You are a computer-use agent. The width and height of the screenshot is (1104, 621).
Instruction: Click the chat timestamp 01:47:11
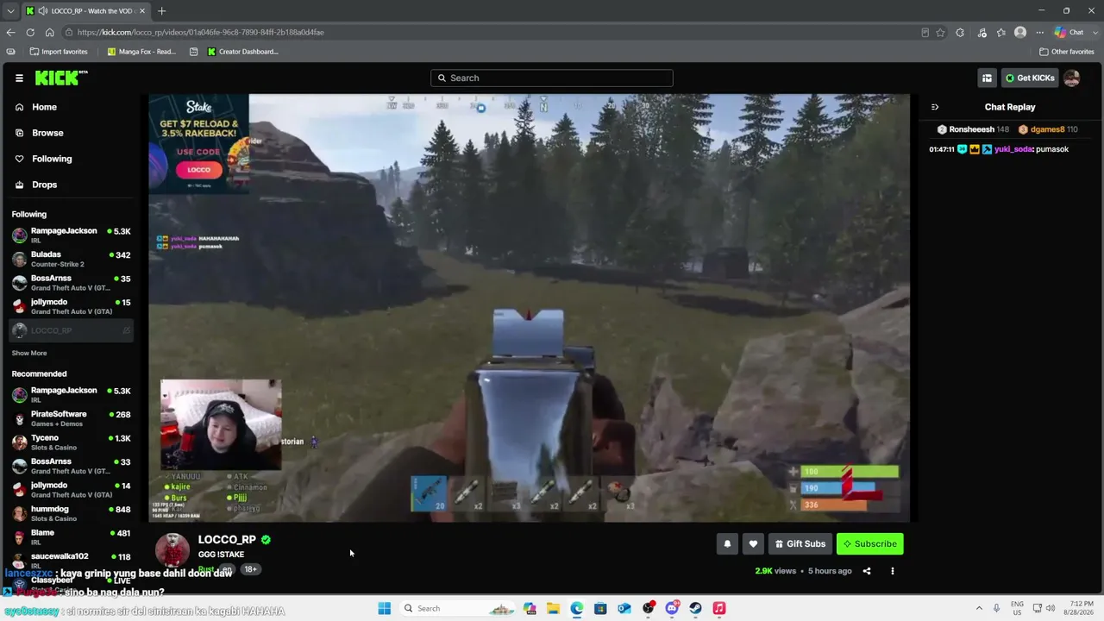(x=941, y=149)
